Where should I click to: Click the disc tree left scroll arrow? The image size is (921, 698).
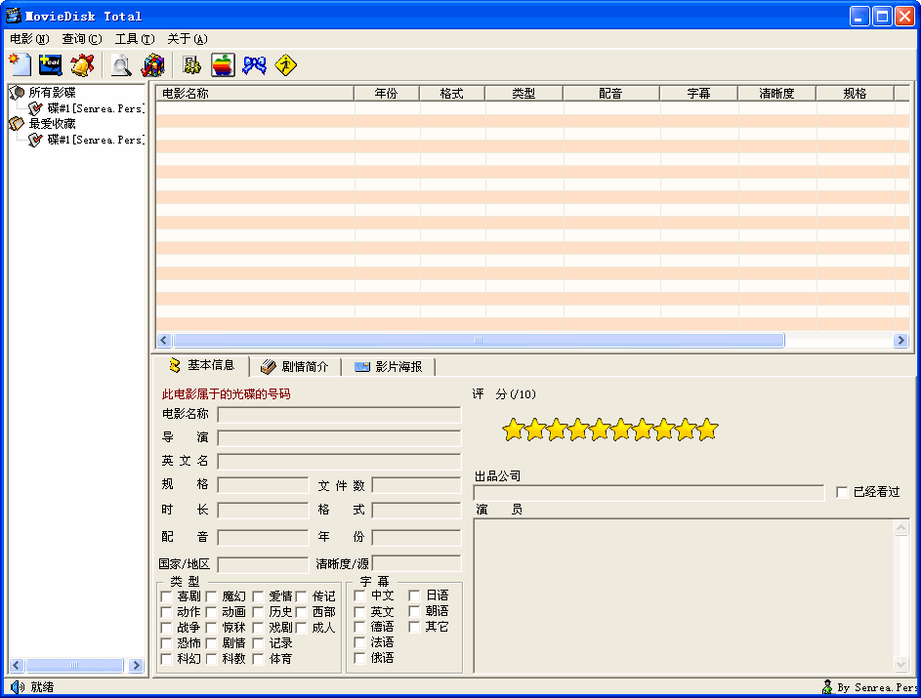coord(17,665)
